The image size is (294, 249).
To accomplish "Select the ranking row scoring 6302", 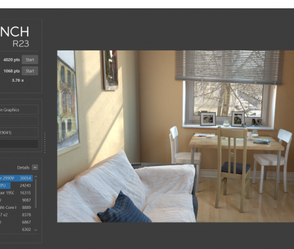I will tap(16, 230).
